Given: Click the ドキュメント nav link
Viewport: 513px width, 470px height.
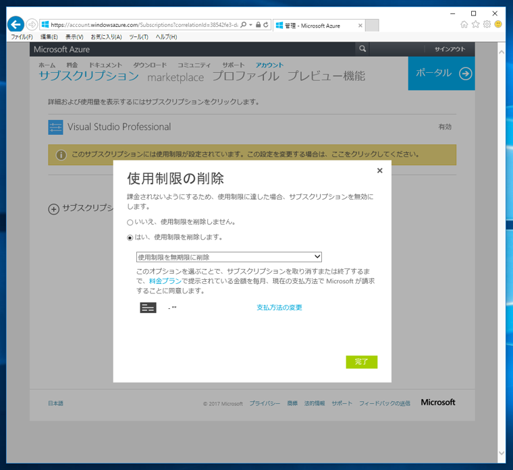Looking at the screenshot, I should point(106,65).
